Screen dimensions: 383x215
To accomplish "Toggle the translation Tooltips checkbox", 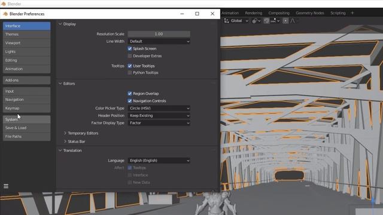I will click(130, 168).
